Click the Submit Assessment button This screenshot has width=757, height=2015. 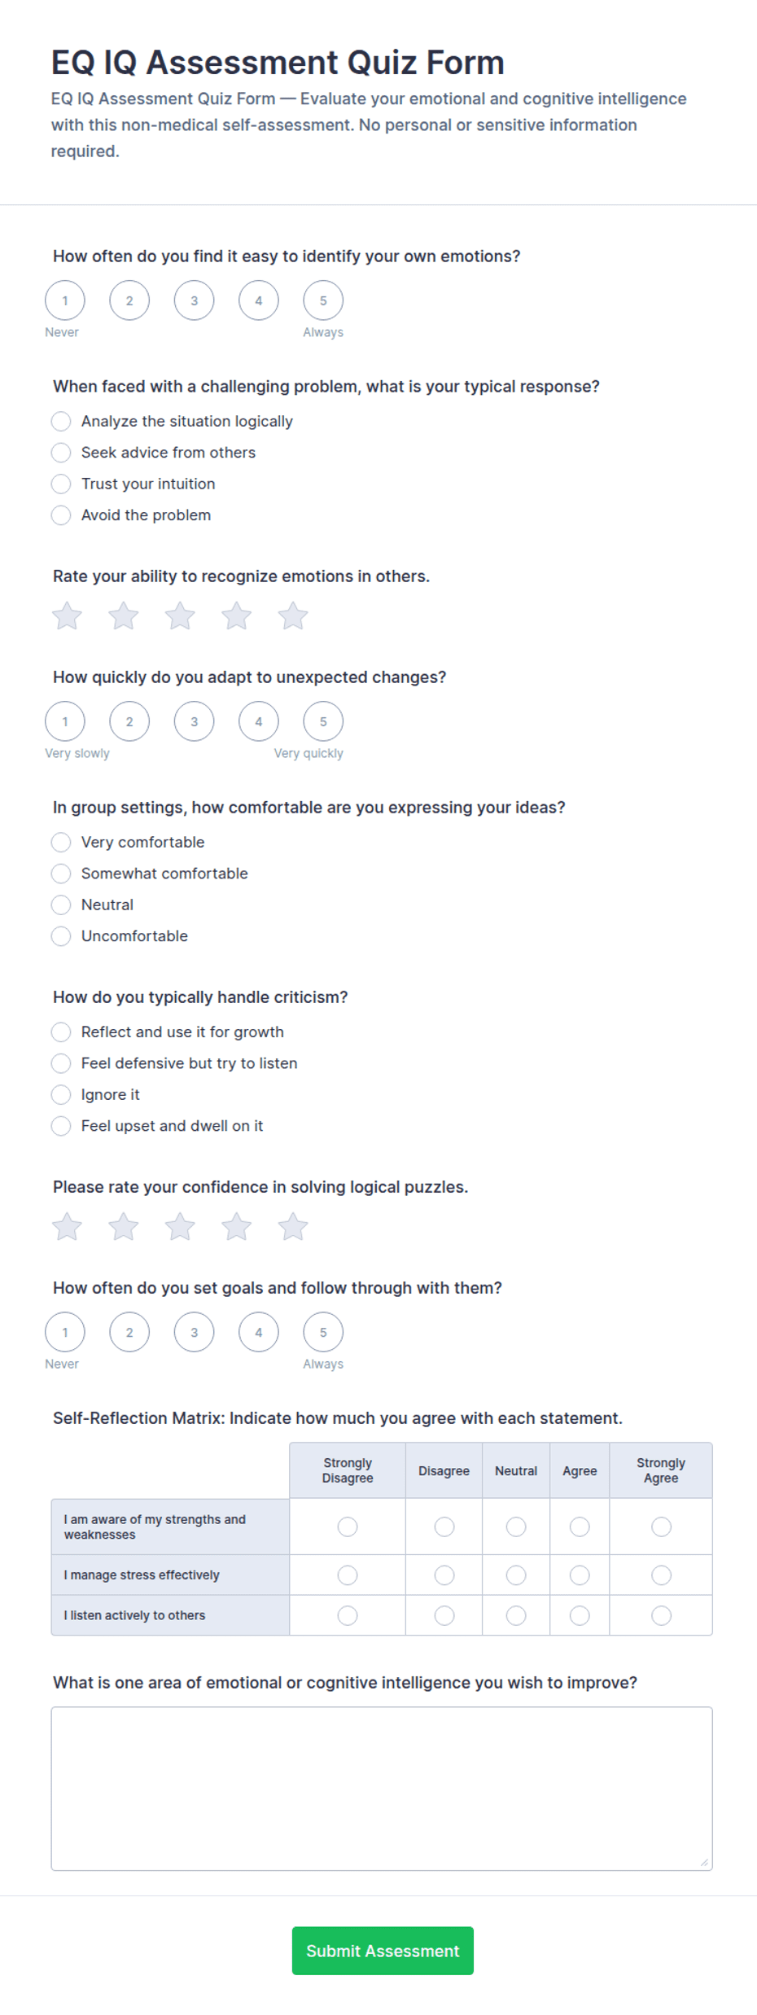coord(383,1951)
